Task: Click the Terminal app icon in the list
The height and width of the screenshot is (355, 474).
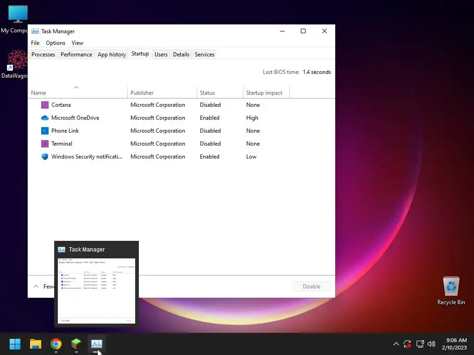Action: (x=45, y=144)
